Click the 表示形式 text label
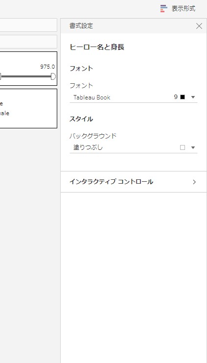Viewport: 207px width, 363px height. (x=184, y=8)
